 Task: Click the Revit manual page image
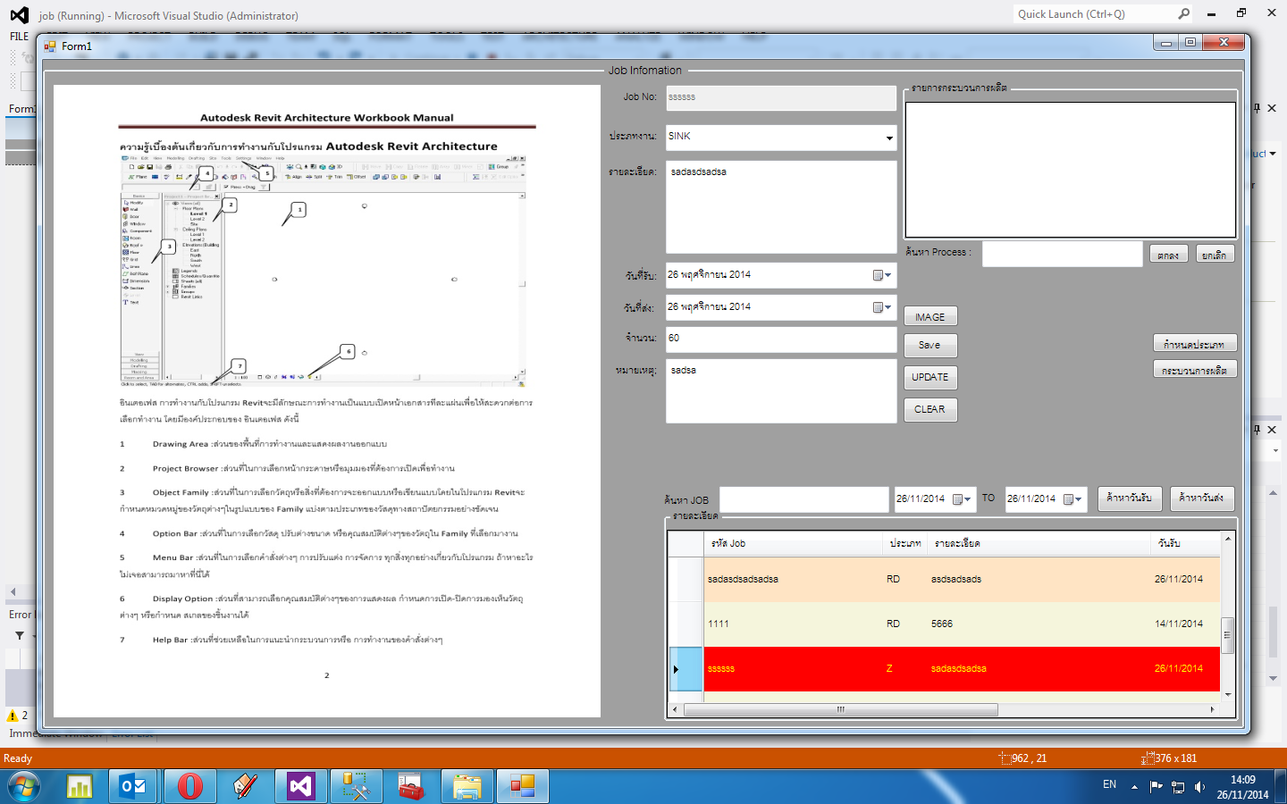(x=327, y=401)
